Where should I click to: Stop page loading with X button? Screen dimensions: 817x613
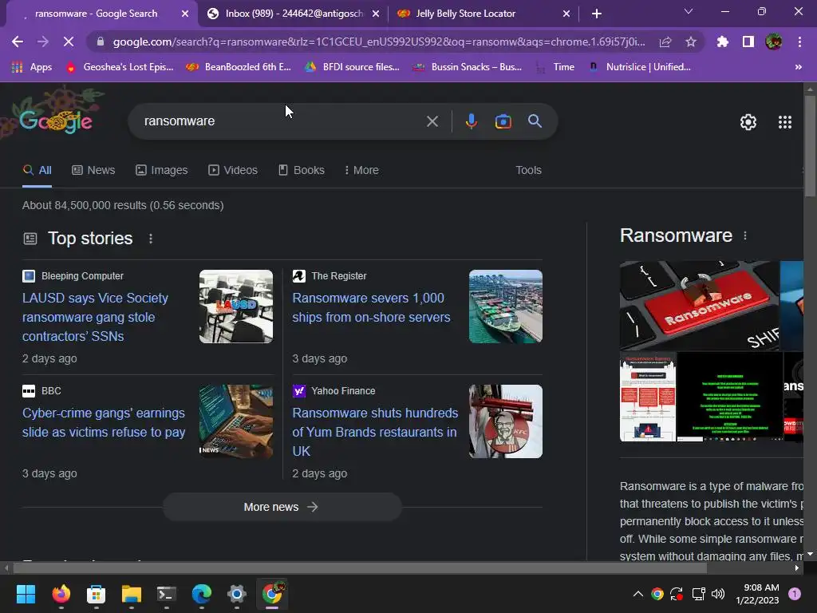pyautogui.click(x=69, y=42)
